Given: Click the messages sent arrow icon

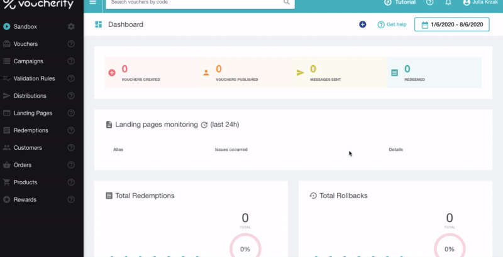Looking at the screenshot, I should coord(301,73).
